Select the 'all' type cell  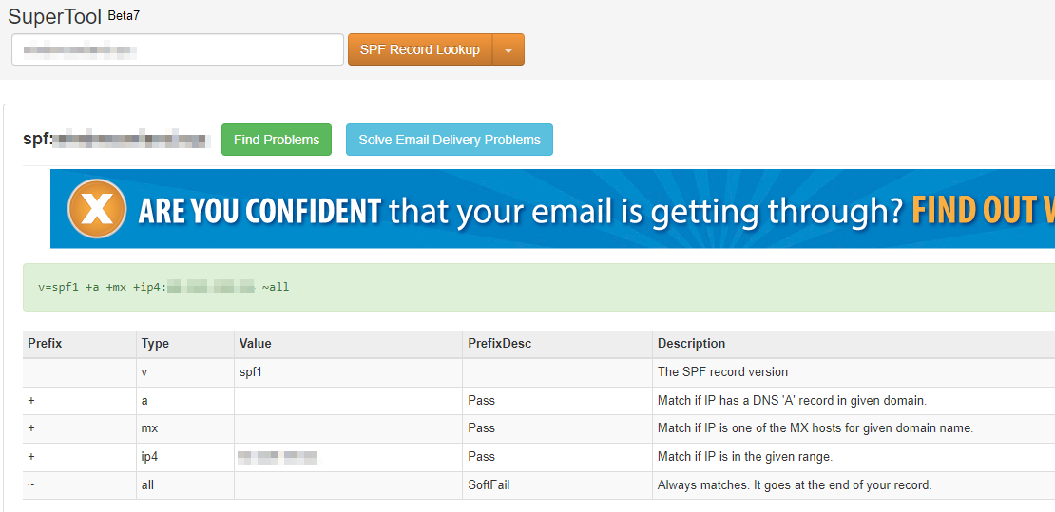click(x=147, y=485)
